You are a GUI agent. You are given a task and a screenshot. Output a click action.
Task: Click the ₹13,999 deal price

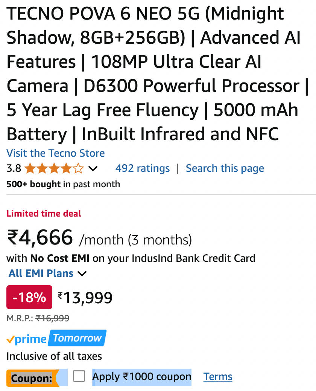85,298
